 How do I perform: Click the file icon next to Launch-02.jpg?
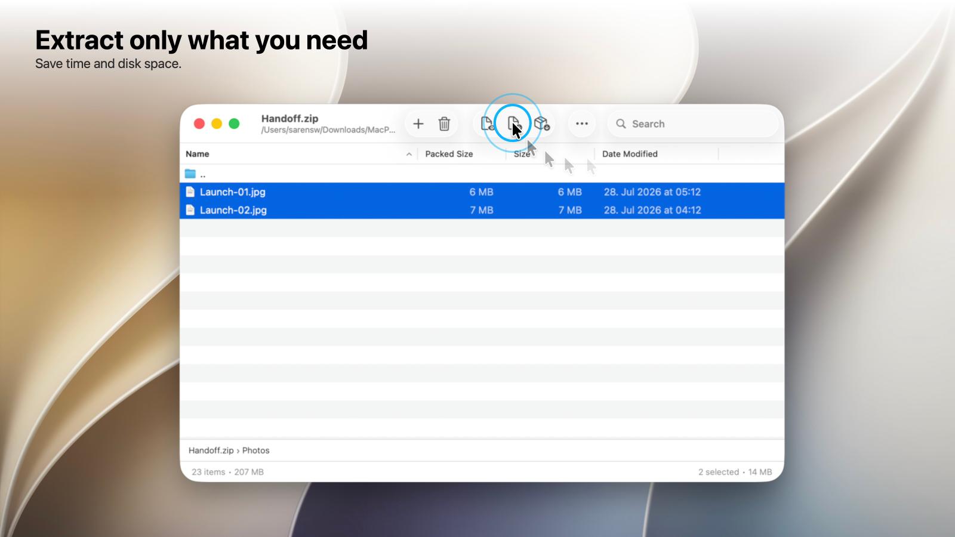tap(190, 210)
